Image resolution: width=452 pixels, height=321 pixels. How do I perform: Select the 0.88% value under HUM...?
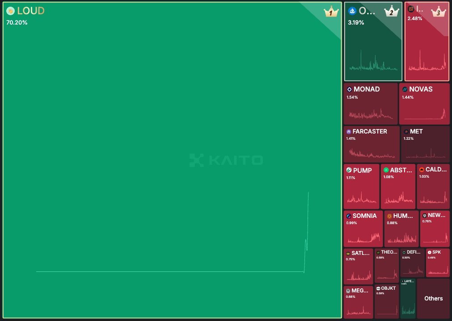(392, 223)
